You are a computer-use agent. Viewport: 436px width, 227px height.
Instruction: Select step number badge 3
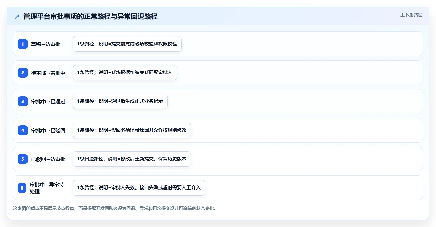tap(23, 101)
